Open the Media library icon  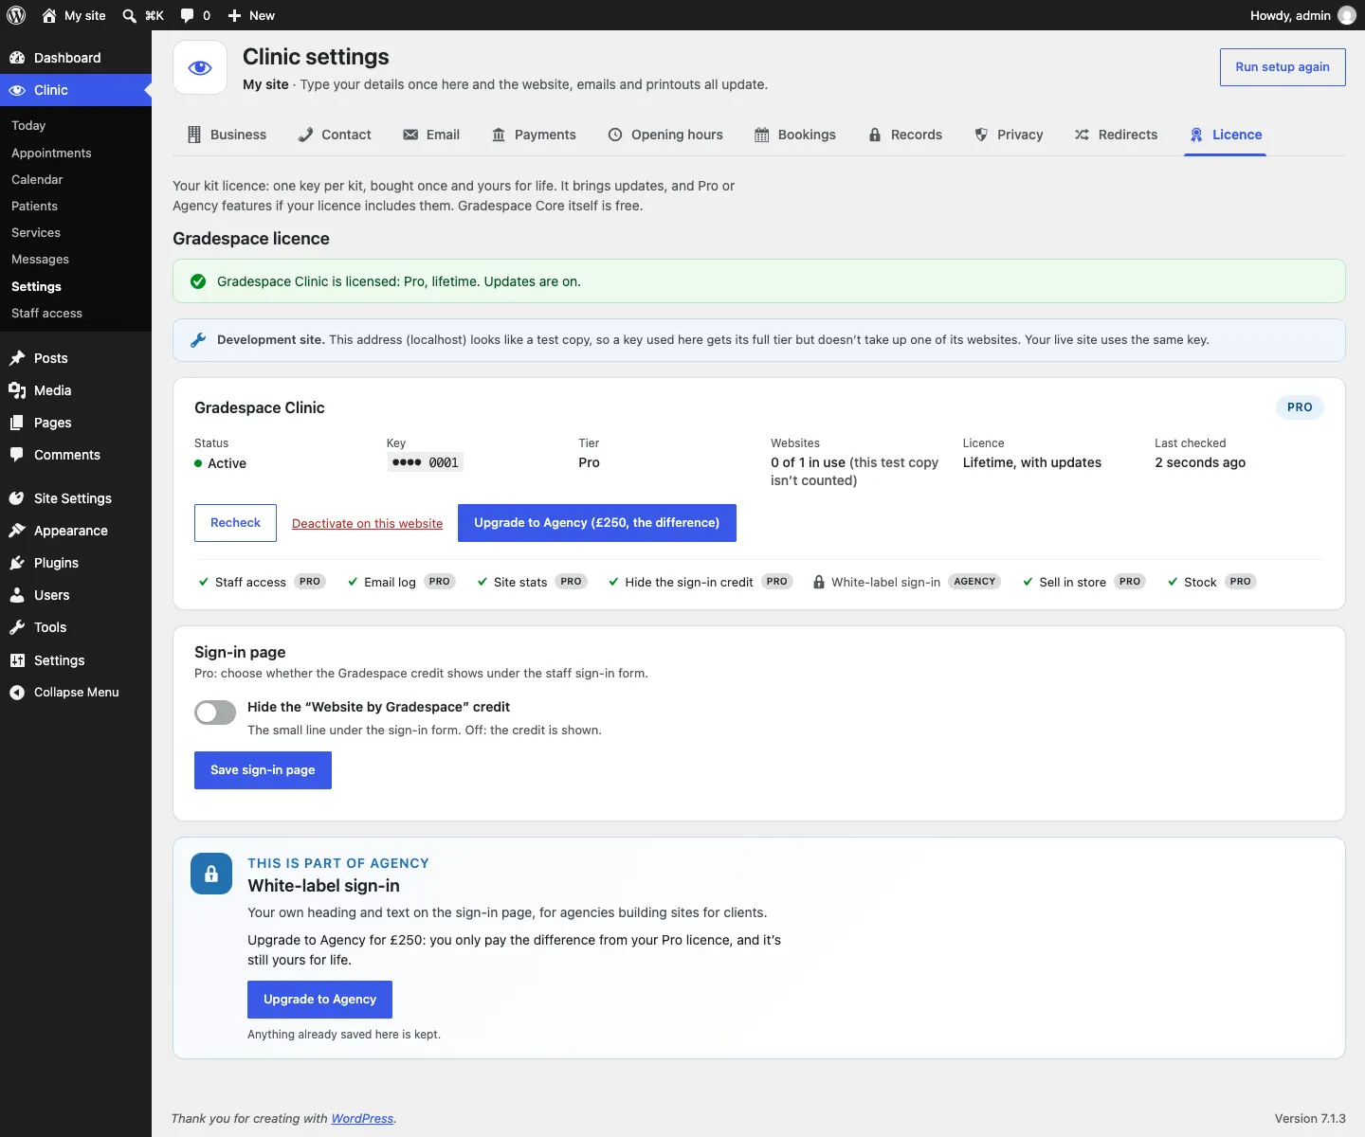tap(17, 390)
